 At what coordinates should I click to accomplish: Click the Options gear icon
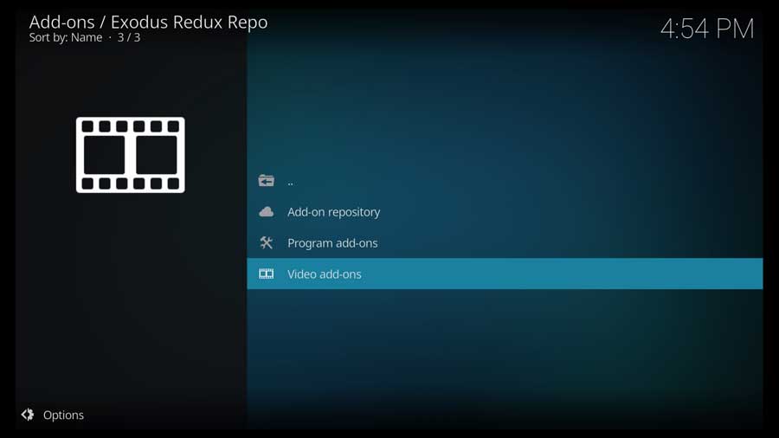point(28,414)
